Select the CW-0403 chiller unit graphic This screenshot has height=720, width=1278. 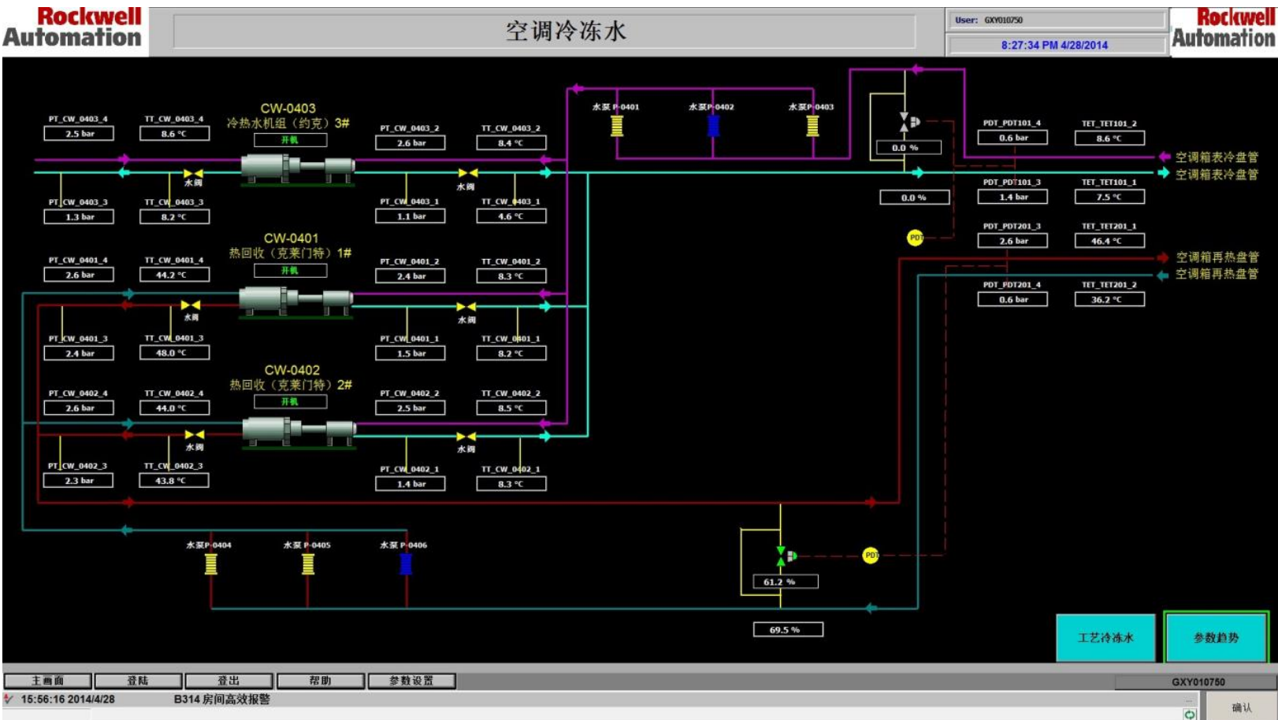(x=297, y=168)
